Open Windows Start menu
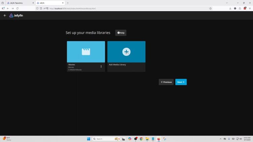 tap(88, 139)
